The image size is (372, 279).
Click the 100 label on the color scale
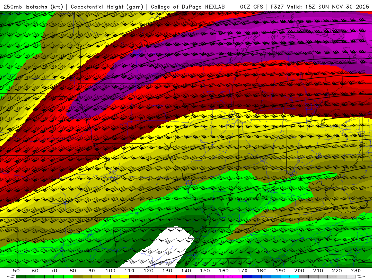111,271
